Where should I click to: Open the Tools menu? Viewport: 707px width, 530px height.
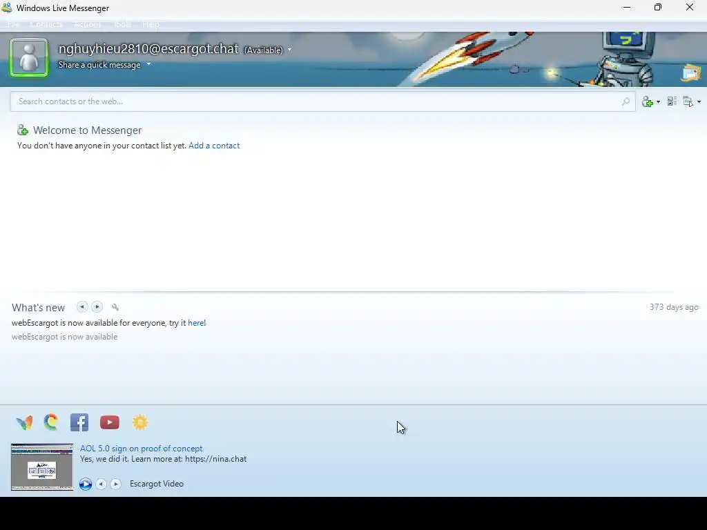click(x=122, y=24)
